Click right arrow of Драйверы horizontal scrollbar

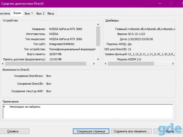point(173,64)
